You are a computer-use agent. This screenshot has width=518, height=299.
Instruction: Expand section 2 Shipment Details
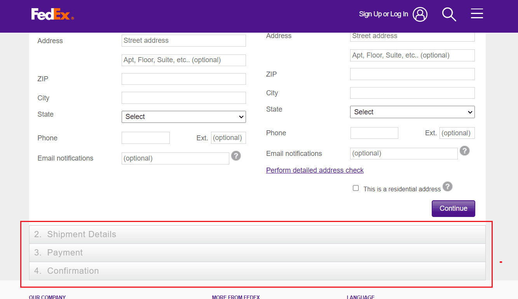257,234
